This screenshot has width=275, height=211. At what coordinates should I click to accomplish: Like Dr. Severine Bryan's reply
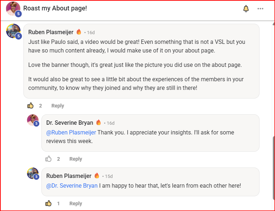tap(49, 159)
